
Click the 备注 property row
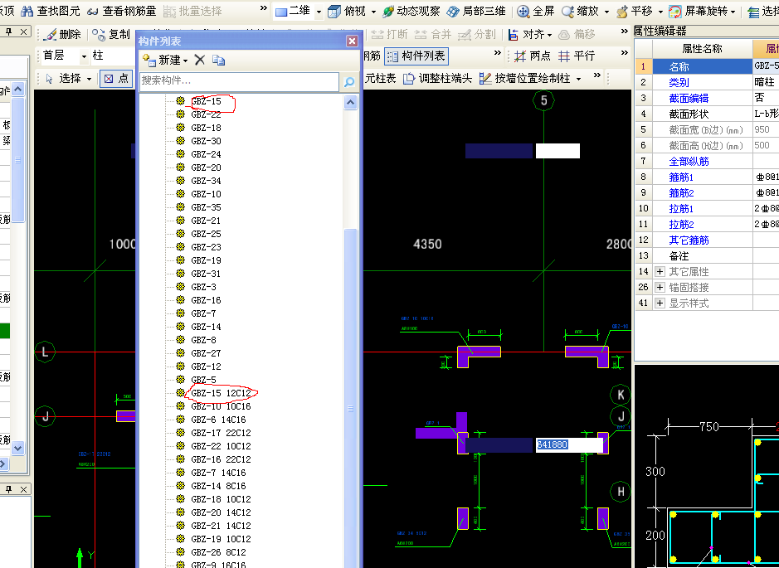coord(703,255)
